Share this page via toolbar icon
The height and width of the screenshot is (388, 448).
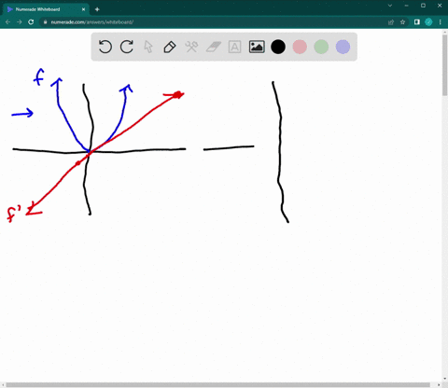(391, 22)
